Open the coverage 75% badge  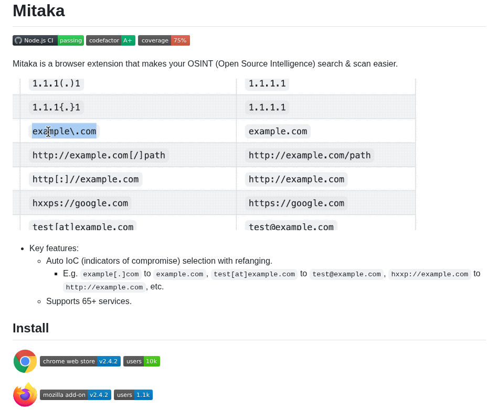(x=164, y=40)
